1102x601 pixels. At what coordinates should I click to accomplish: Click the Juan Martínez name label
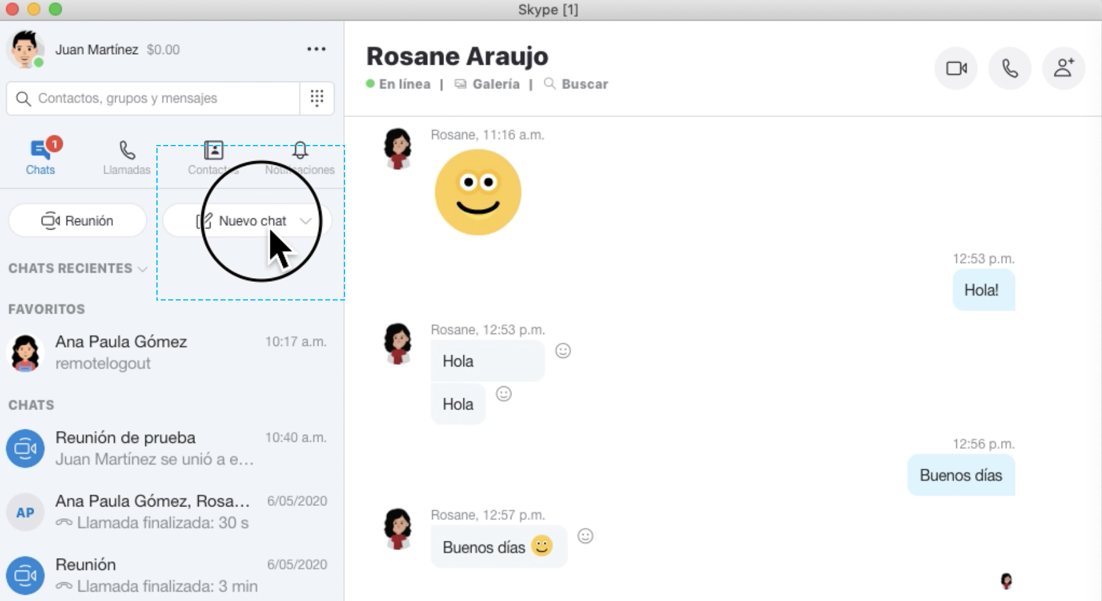coord(97,50)
